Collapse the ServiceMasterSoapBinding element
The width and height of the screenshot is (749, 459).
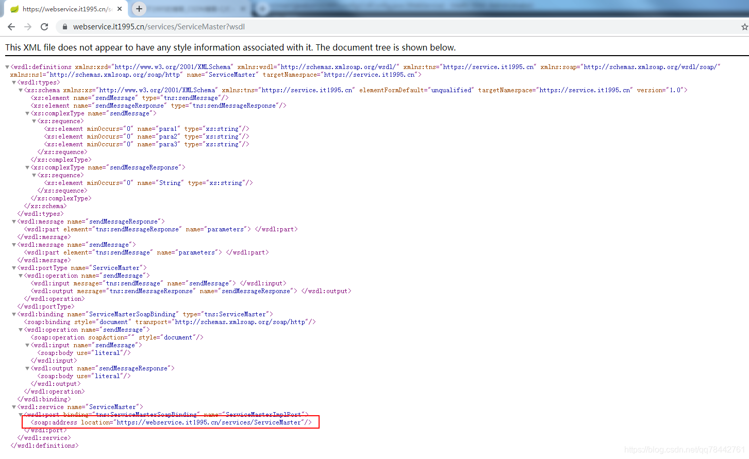tap(13, 314)
